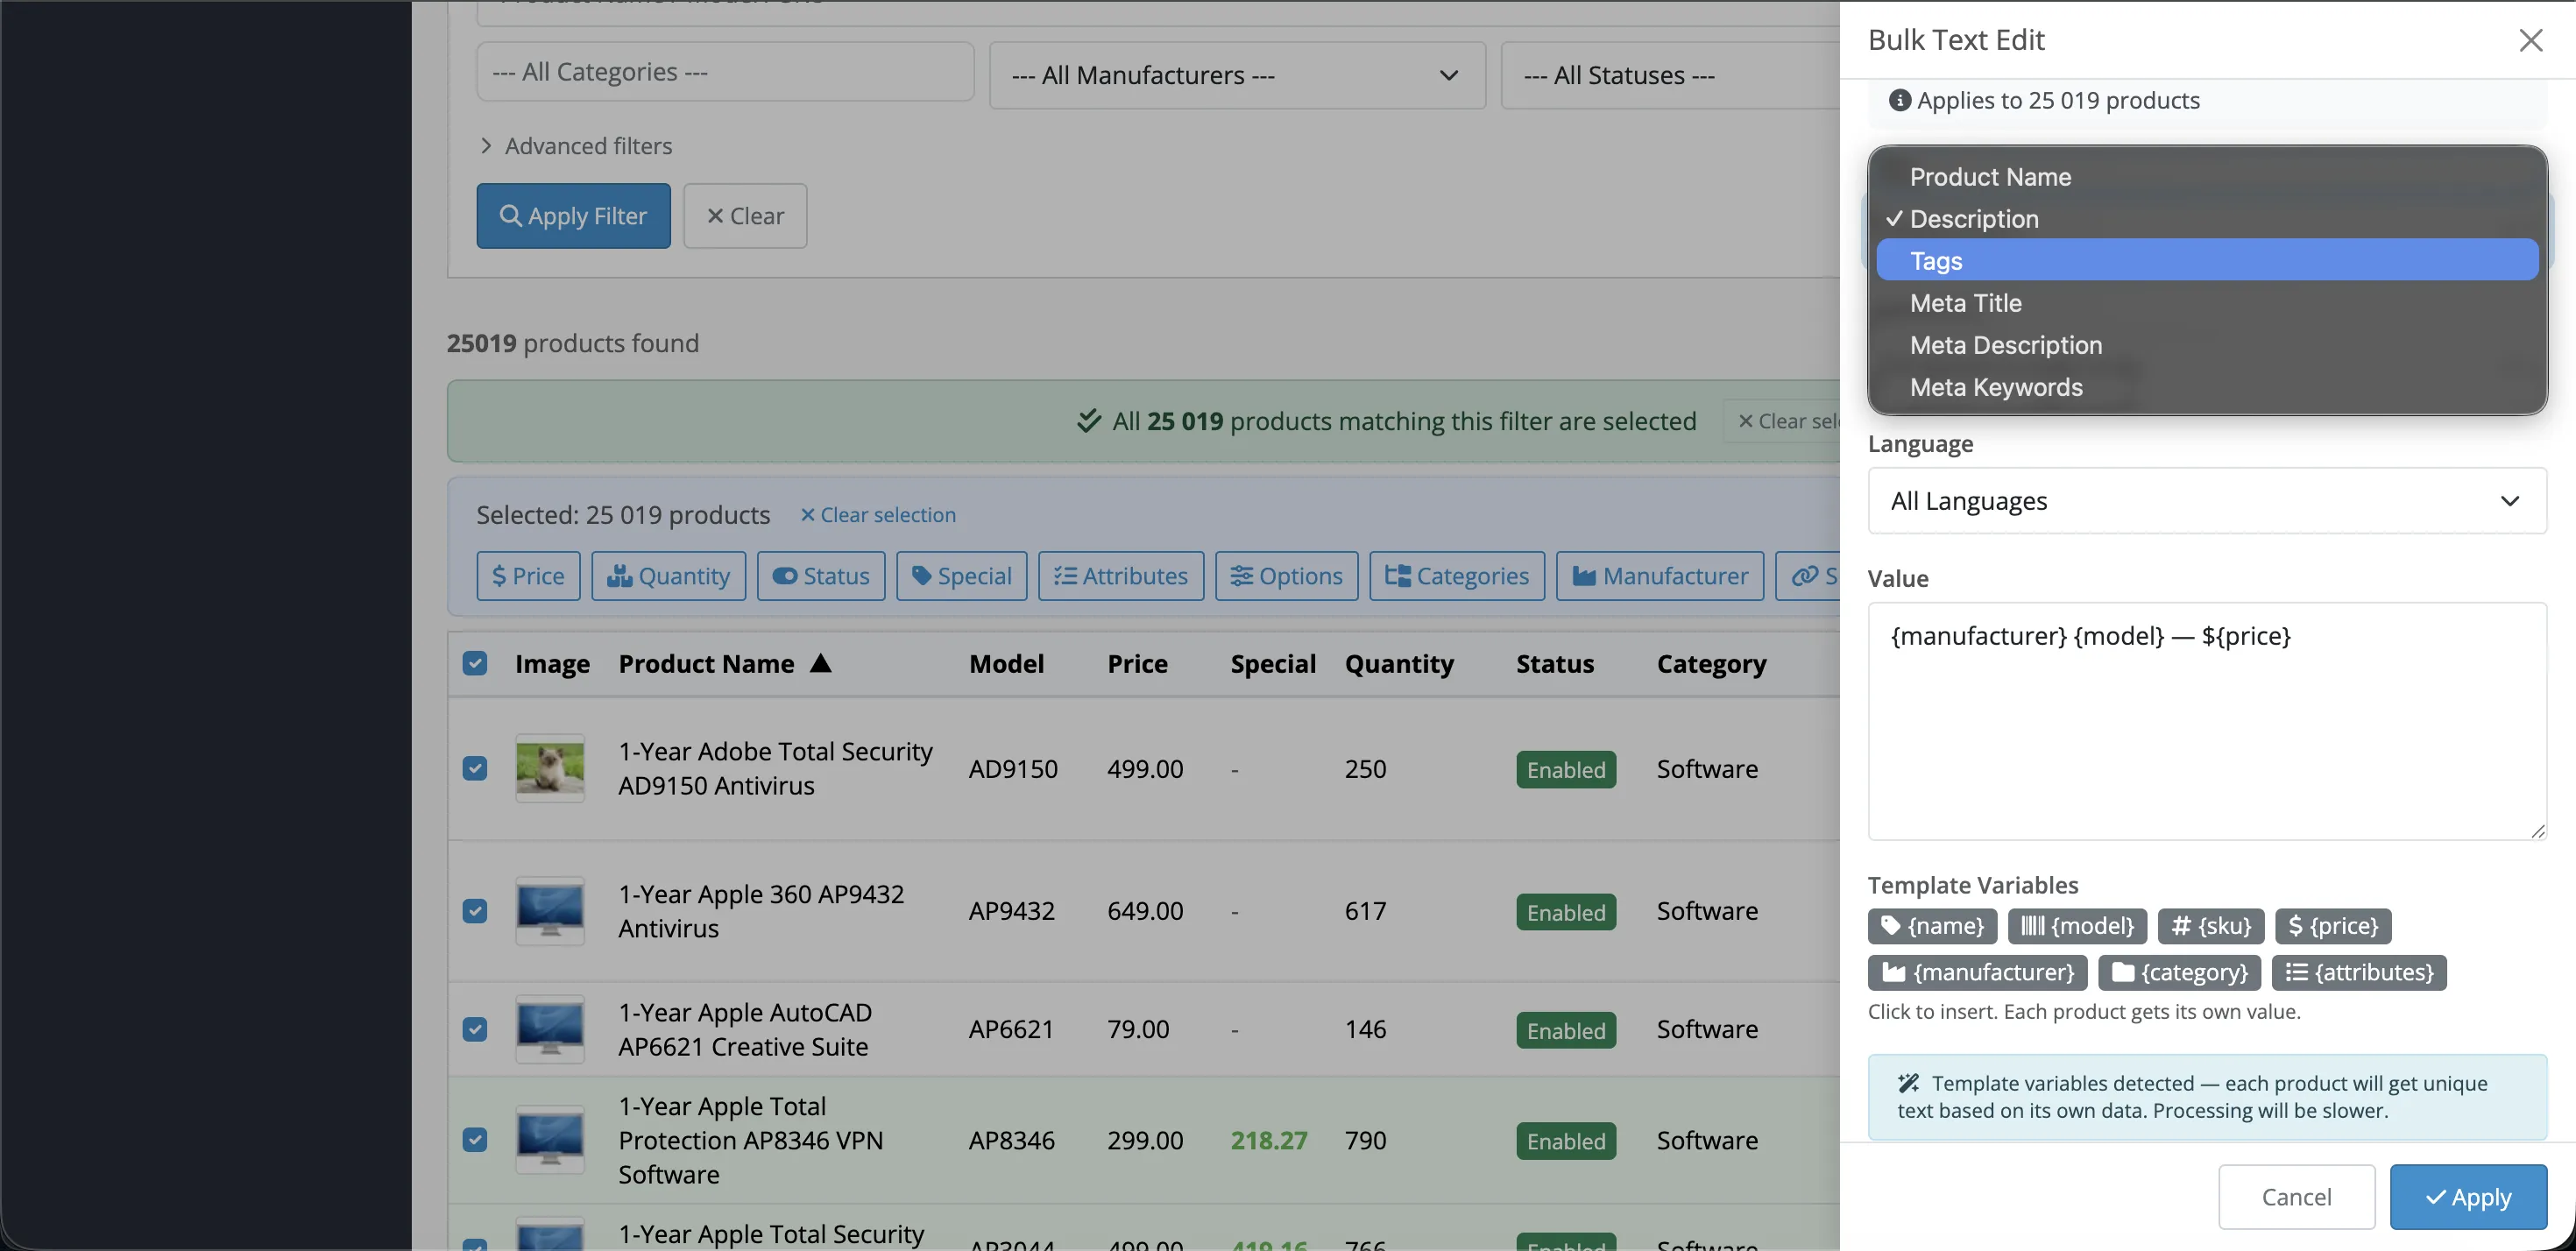Uncheck the Adobe Total Security AD9150 row
Screen dimensions: 2576x1251
(475, 768)
